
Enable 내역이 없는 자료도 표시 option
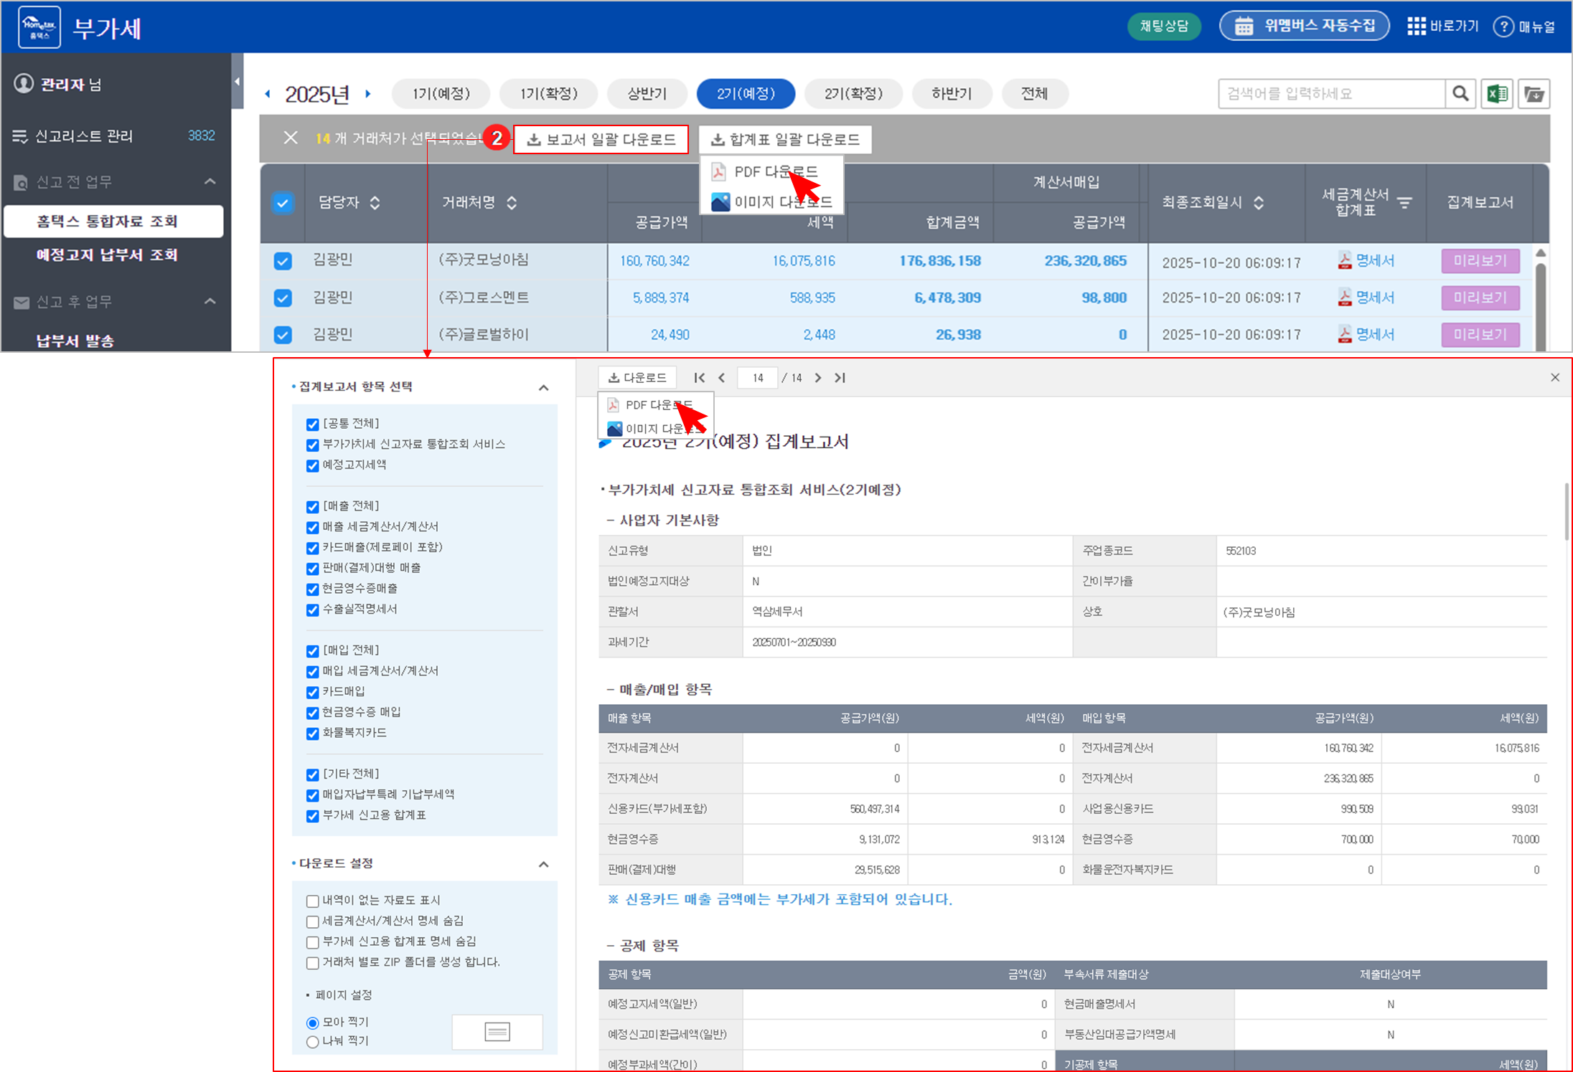(x=312, y=901)
